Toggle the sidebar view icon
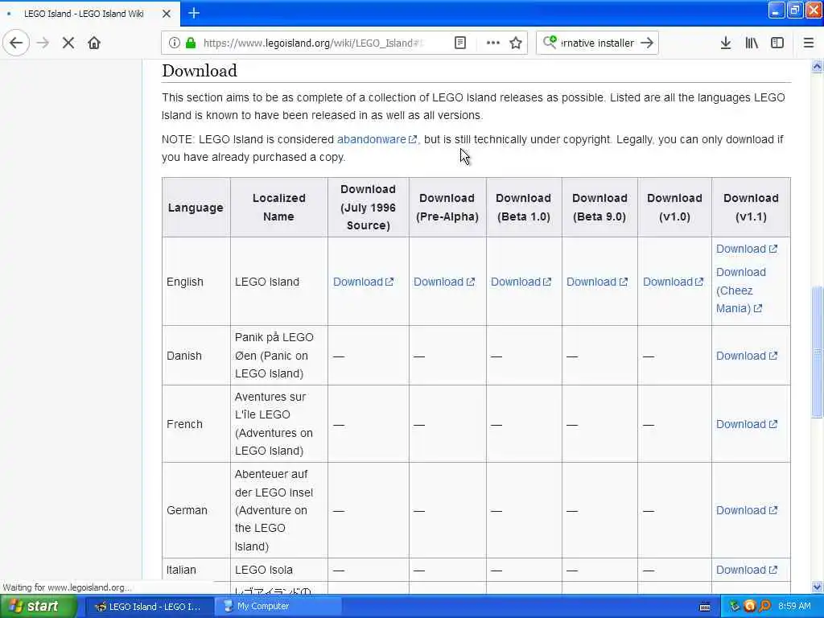 click(x=777, y=43)
